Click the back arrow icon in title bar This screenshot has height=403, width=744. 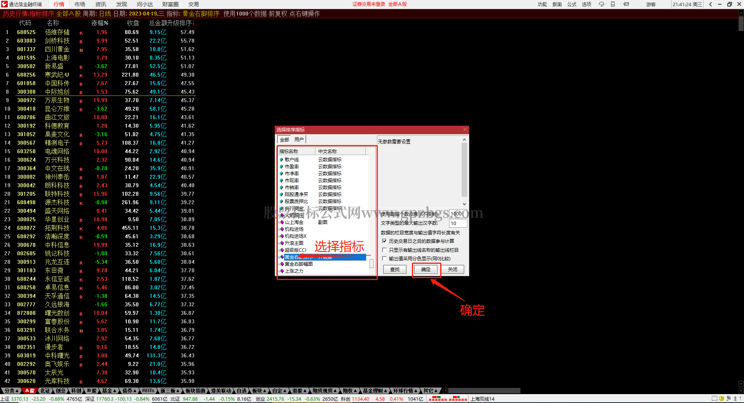pyautogui.click(x=711, y=4)
